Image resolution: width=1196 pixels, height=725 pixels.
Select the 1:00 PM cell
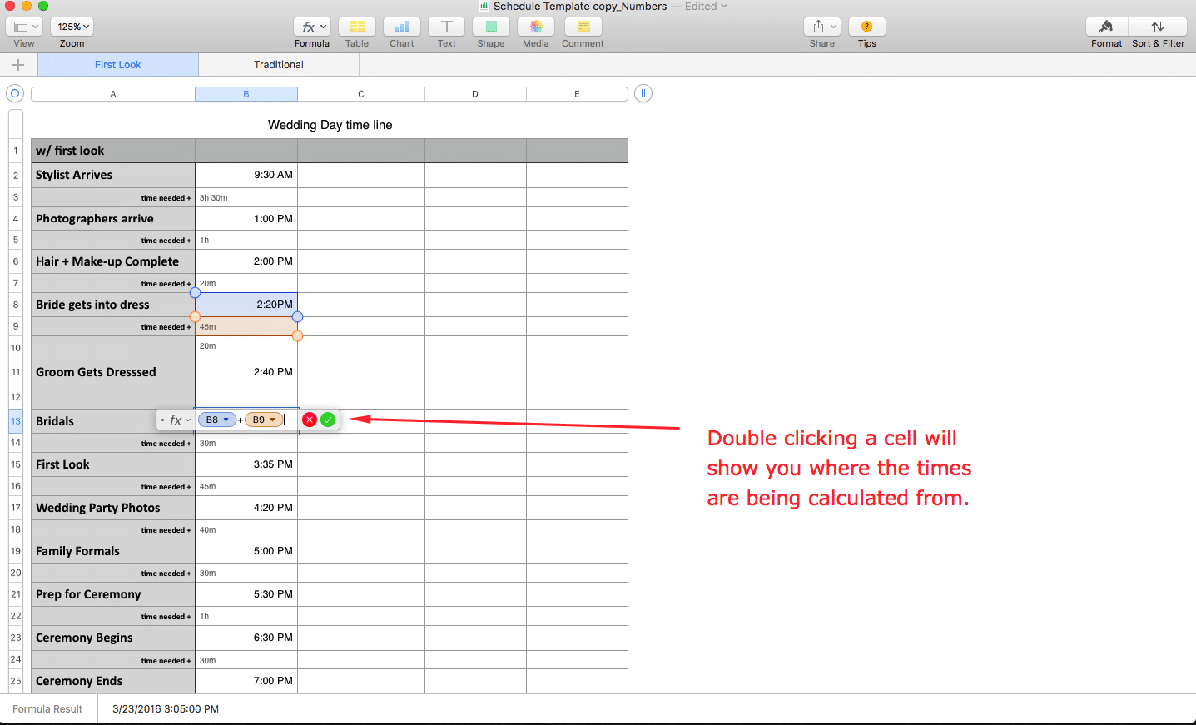(x=246, y=219)
